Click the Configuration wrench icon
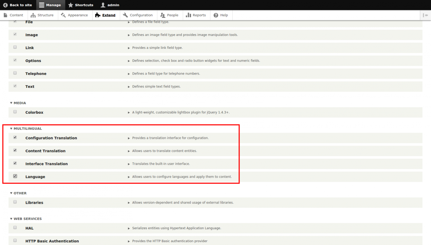This screenshot has width=431, height=245. pyautogui.click(x=125, y=15)
